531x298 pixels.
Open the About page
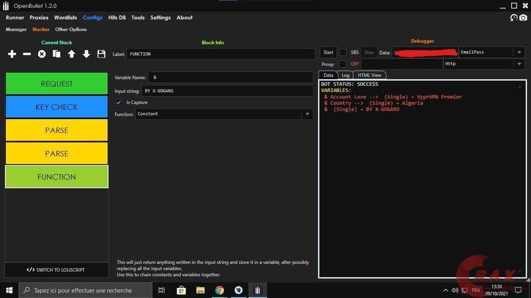click(184, 18)
